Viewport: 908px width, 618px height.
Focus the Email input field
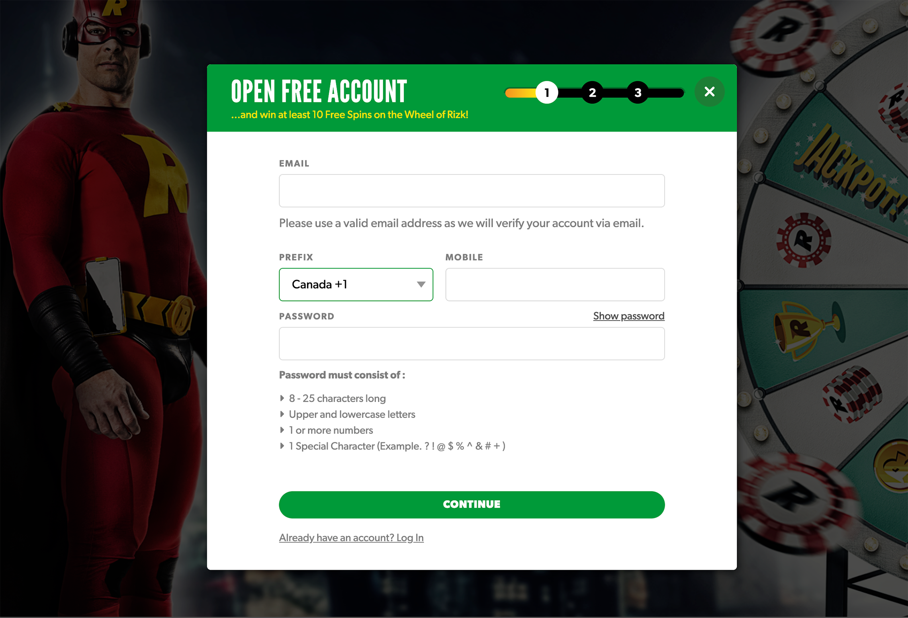point(472,191)
